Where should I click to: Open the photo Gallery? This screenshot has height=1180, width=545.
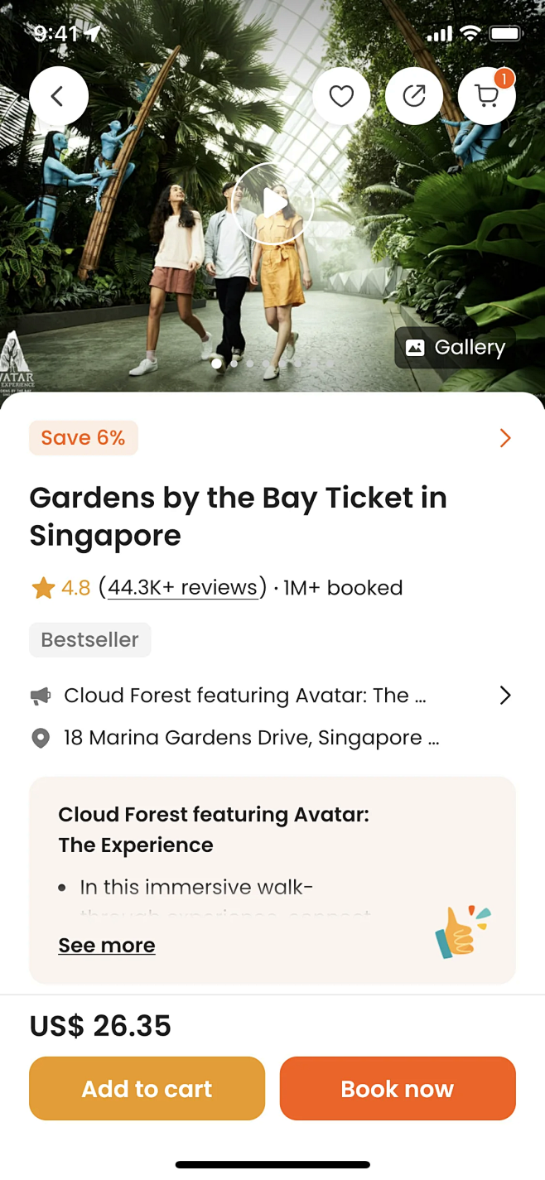coord(456,347)
